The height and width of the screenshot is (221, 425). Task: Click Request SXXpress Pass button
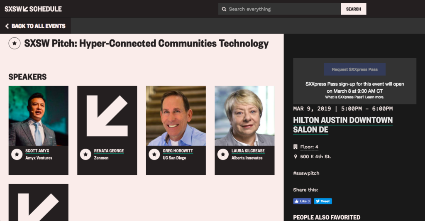tap(355, 69)
